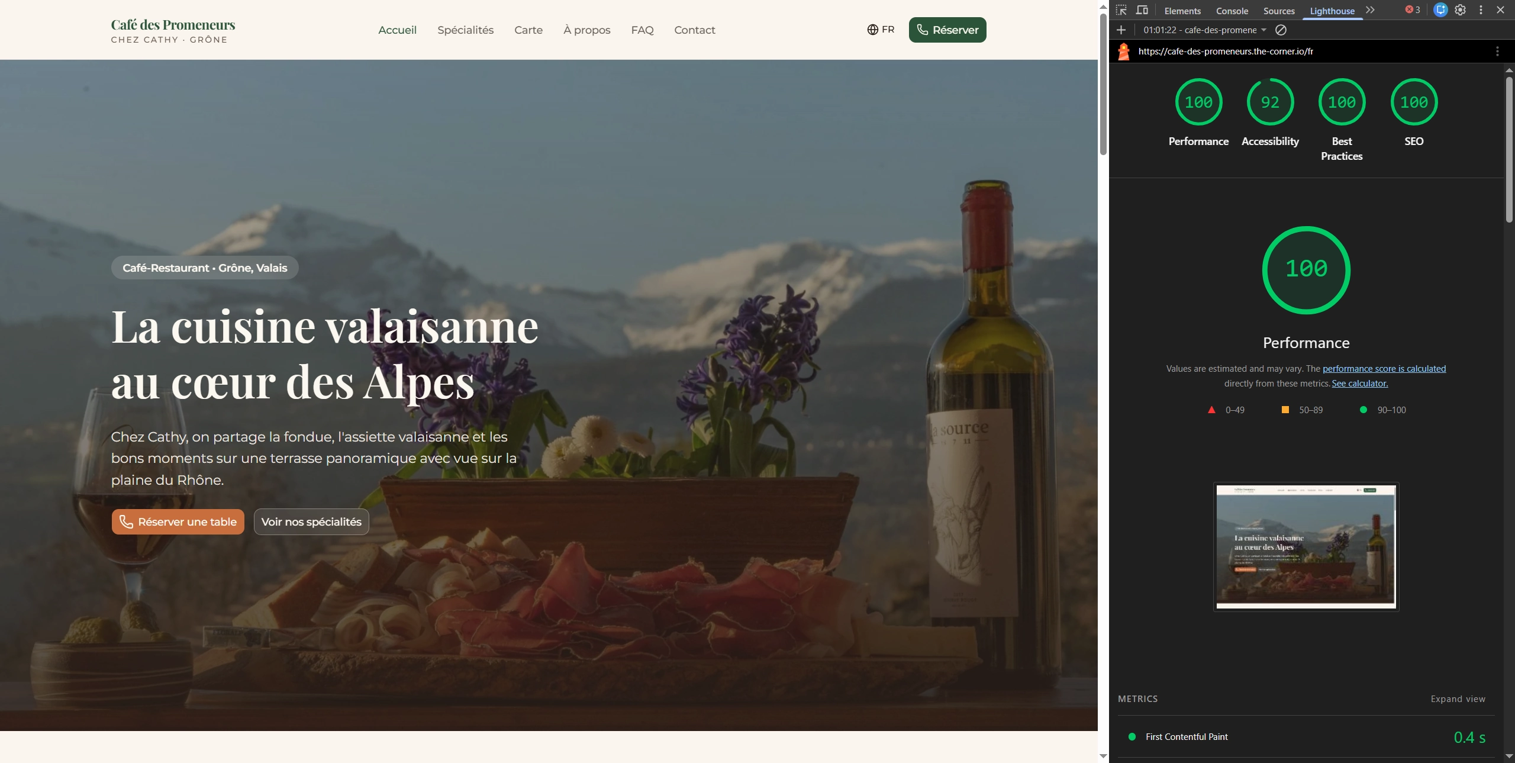The image size is (1515, 763).
Task: Click the webpage scrollbar down arrow
Action: 1103,756
